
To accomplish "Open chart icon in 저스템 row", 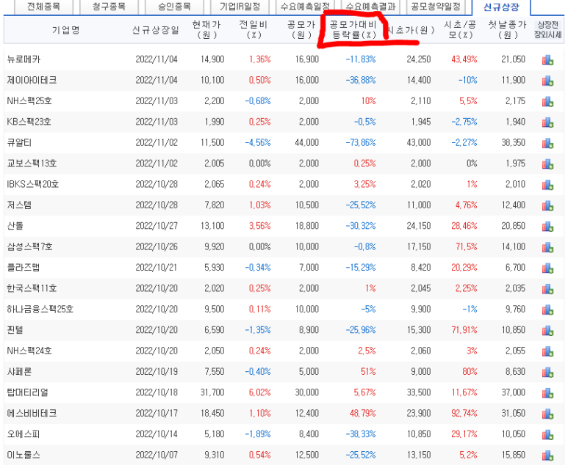I will pos(547,206).
